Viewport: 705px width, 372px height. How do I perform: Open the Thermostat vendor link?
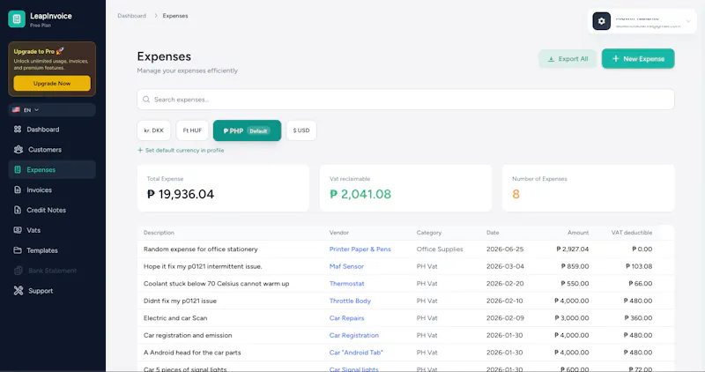346,283
